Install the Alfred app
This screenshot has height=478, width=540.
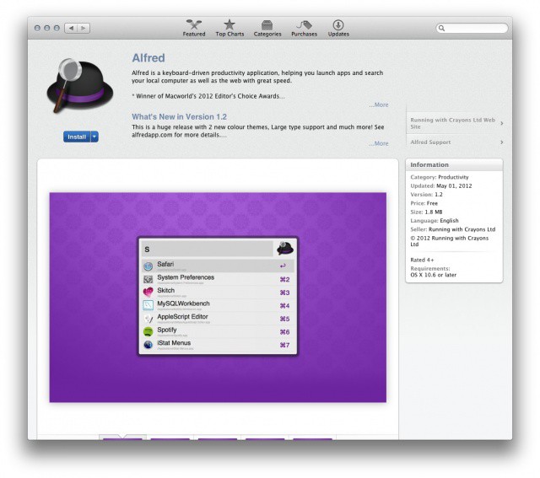pos(77,137)
